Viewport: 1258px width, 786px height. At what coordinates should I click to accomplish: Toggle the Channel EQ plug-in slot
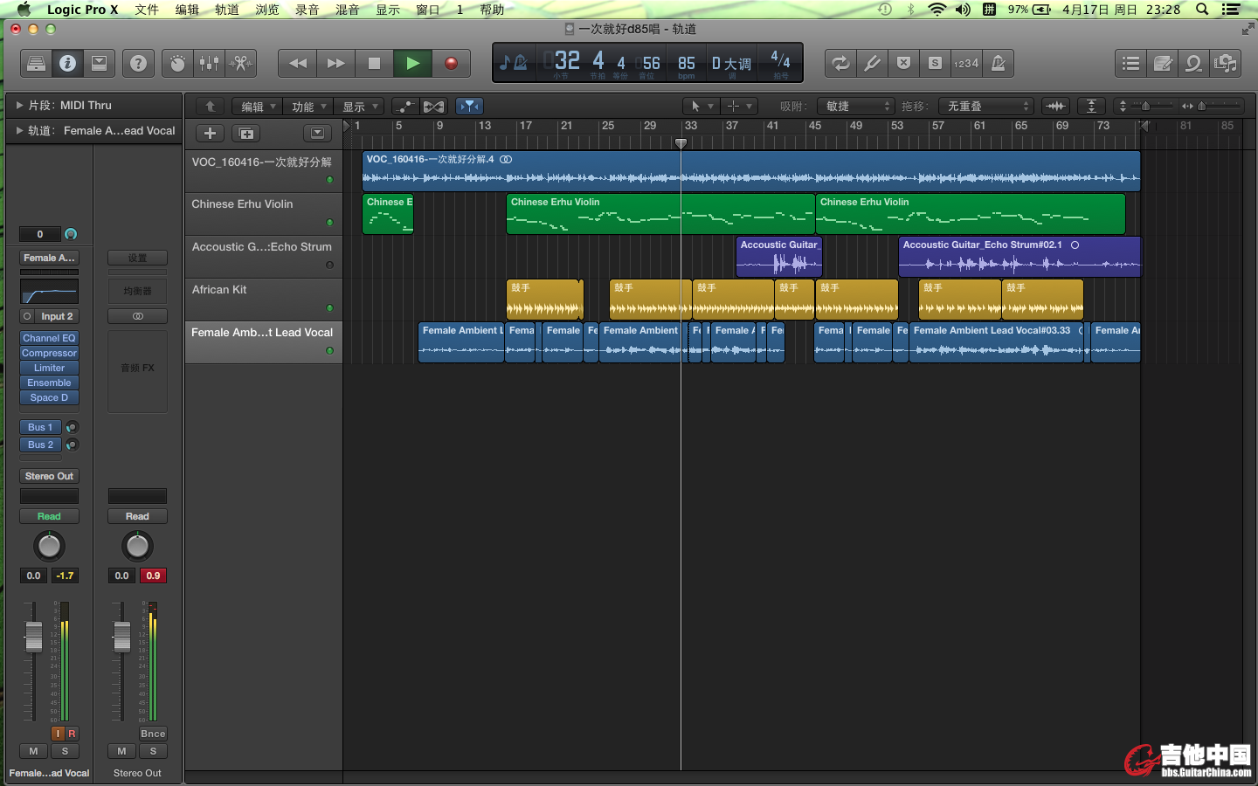tap(49, 338)
